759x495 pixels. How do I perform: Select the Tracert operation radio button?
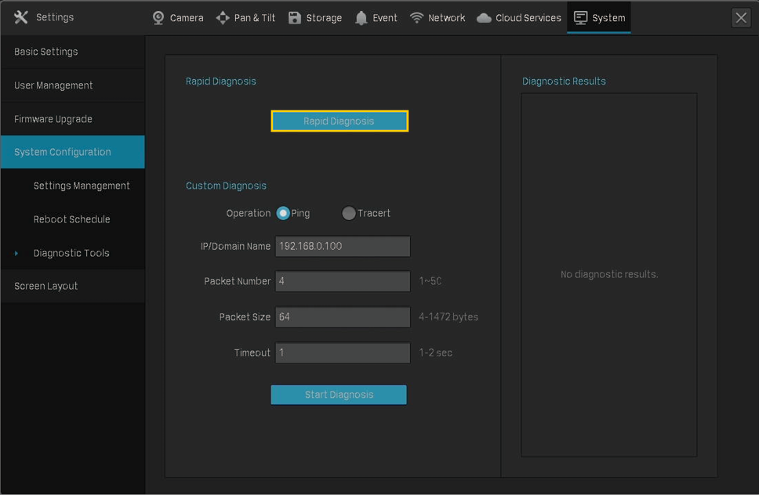pos(348,213)
